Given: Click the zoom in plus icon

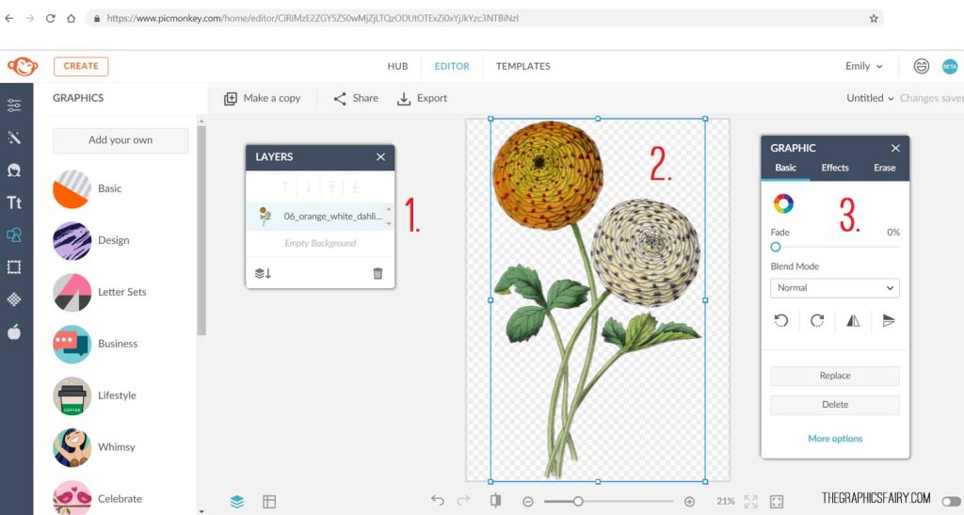Looking at the screenshot, I should (x=689, y=502).
